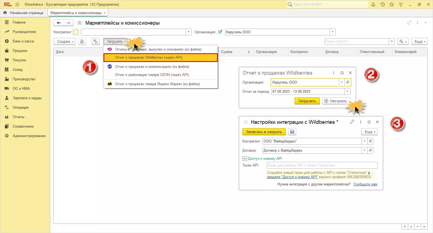The image size is (433, 233).
Task: Open the three-dot menu of Маркетплейсы form
Action: pyautogui.click(x=417, y=23)
